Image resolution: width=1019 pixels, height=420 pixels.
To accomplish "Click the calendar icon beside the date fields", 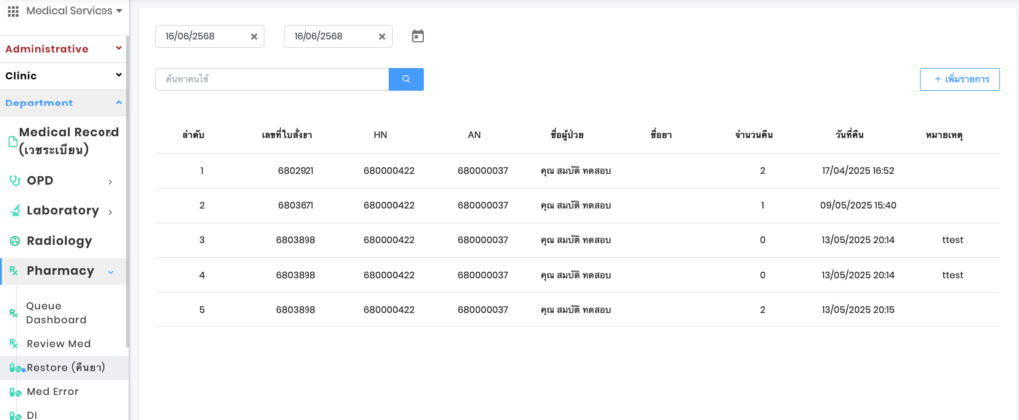I will pos(418,36).
